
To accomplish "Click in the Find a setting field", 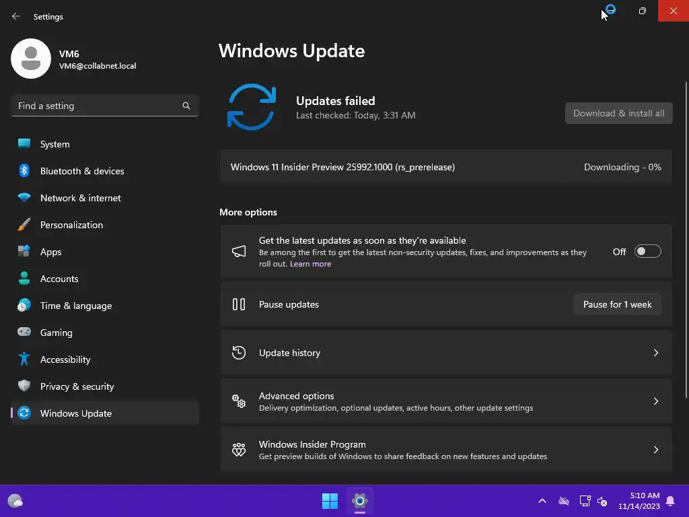I will click(104, 106).
